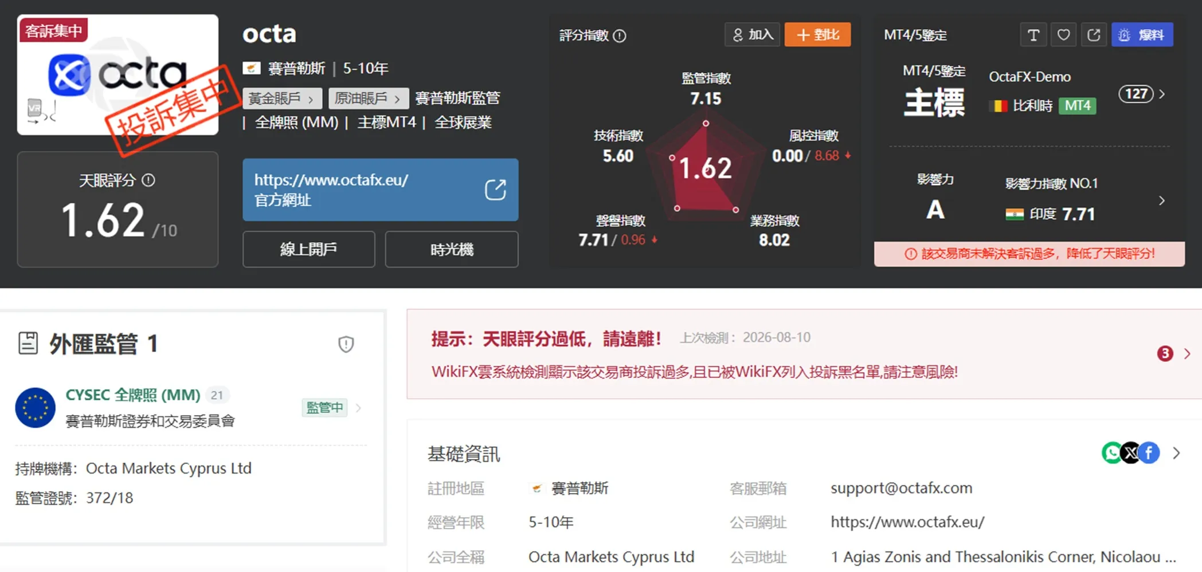Click the WhatsApp social icon

click(x=1112, y=453)
